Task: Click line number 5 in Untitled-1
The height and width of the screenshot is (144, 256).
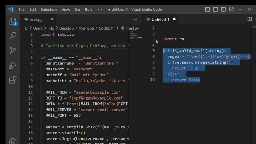Action: [x=154, y=51]
